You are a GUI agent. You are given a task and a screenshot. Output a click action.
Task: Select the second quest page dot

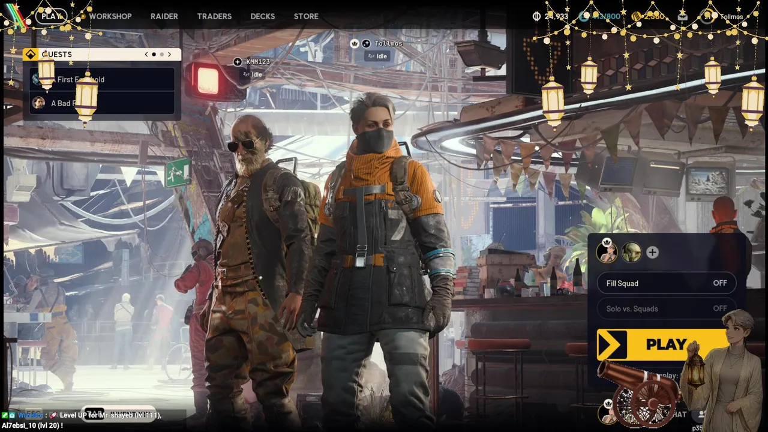pyautogui.click(x=161, y=54)
